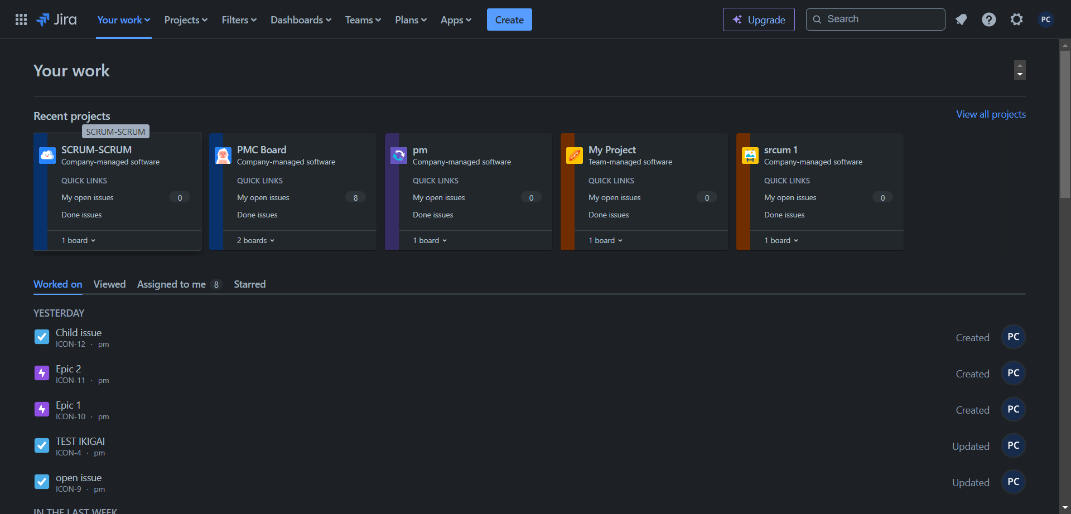The width and height of the screenshot is (1071, 514).
Task: Expand the srcum 1 board dropdown
Action: [781, 240]
